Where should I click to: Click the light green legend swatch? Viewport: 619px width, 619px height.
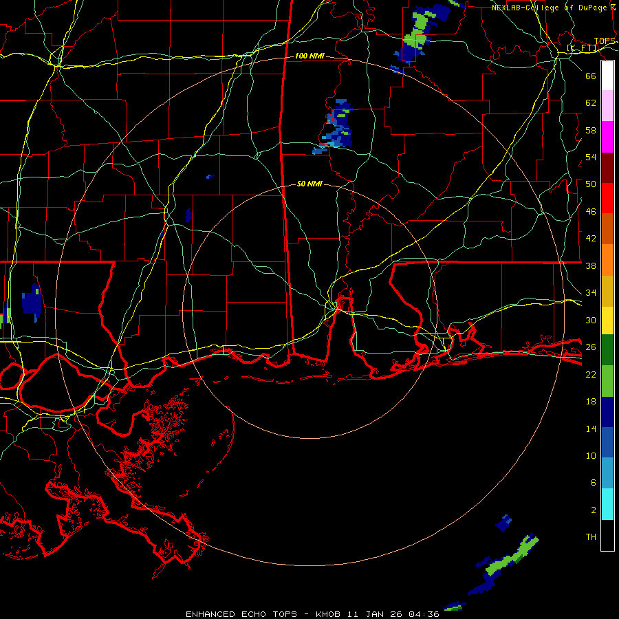(607, 381)
